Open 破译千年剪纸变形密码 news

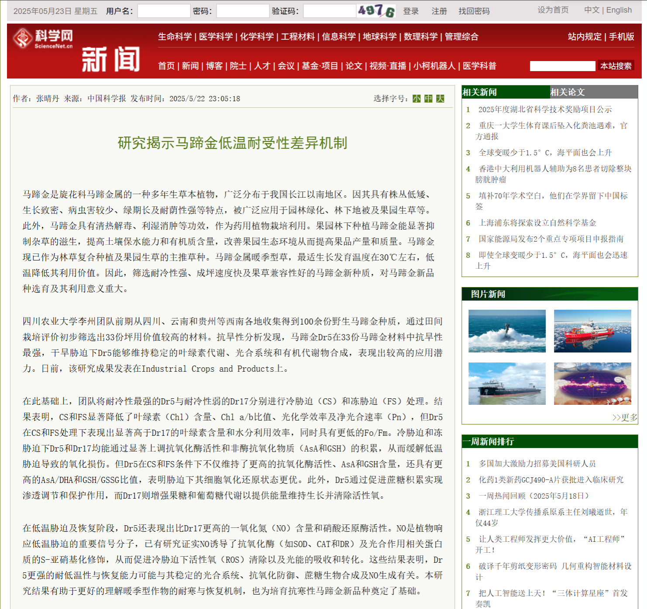[554, 571]
